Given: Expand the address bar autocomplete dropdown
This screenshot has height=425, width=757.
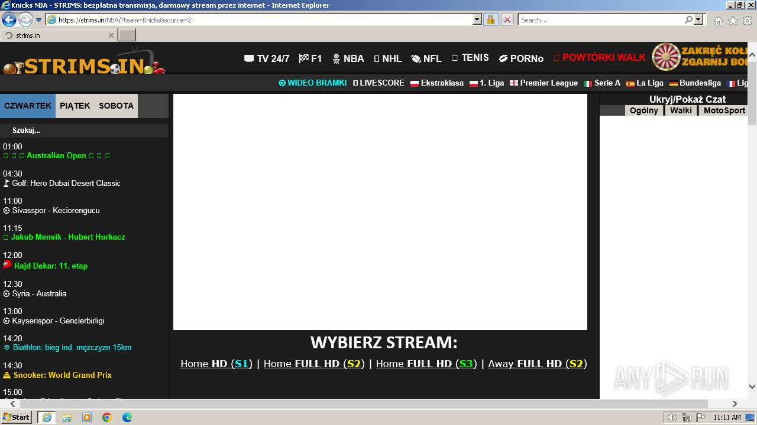Looking at the screenshot, I should pyautogui.click(x=477, y=20).
